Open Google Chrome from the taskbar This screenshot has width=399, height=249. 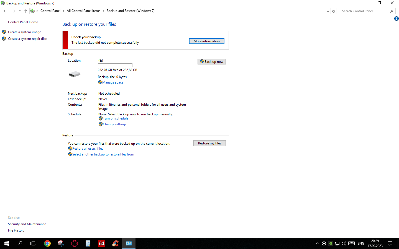point(47,243)
